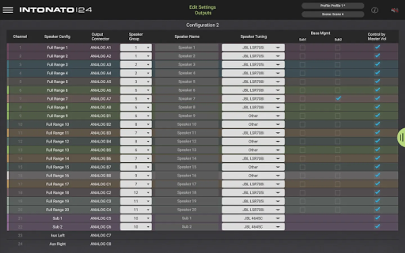Screen dimensions: 405x253
Task: Enable Sub1 bass management for channel 1
Action: [302, 48]
